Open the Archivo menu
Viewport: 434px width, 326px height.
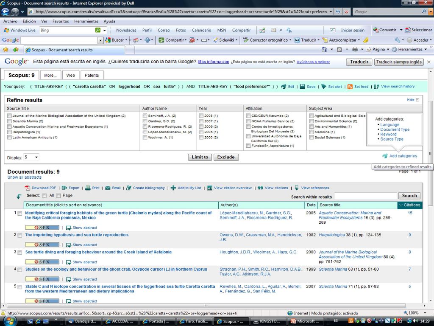click(x=10, y=21)
